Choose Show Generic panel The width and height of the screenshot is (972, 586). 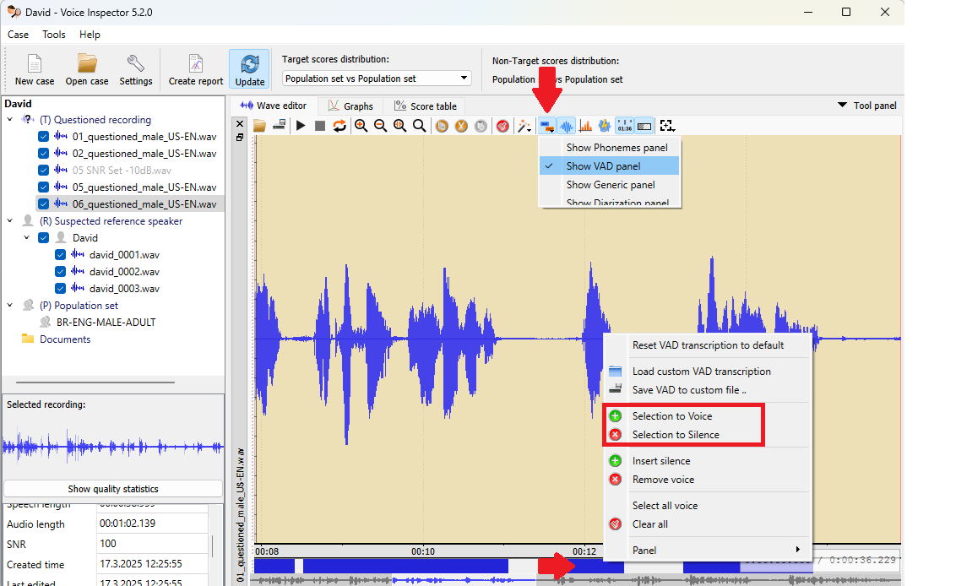[x=611, y=185]
